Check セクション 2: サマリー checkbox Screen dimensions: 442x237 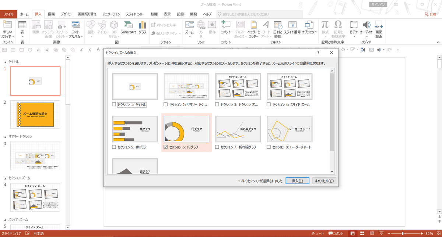[x=166, y=105]
